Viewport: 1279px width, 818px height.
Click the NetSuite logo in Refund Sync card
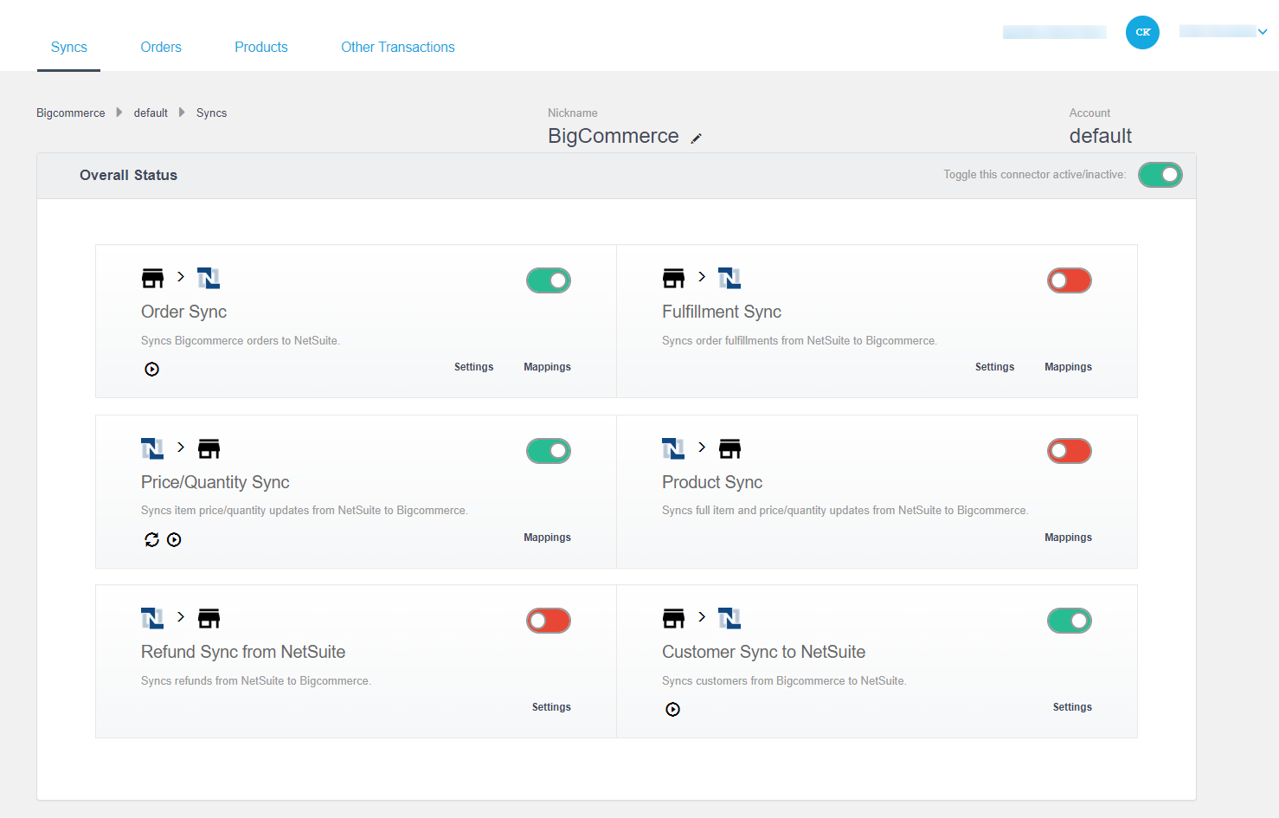click(152, 618)
